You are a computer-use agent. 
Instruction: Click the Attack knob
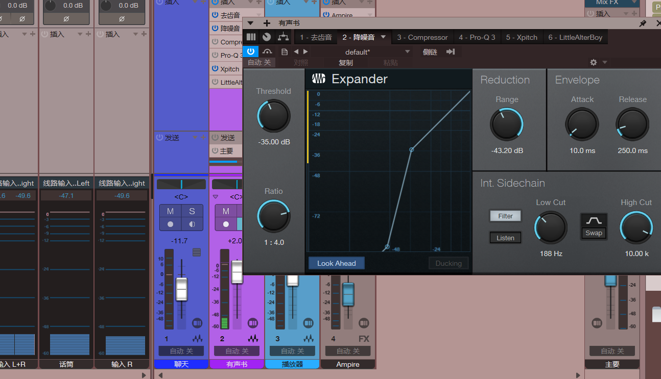click(582, 125)
